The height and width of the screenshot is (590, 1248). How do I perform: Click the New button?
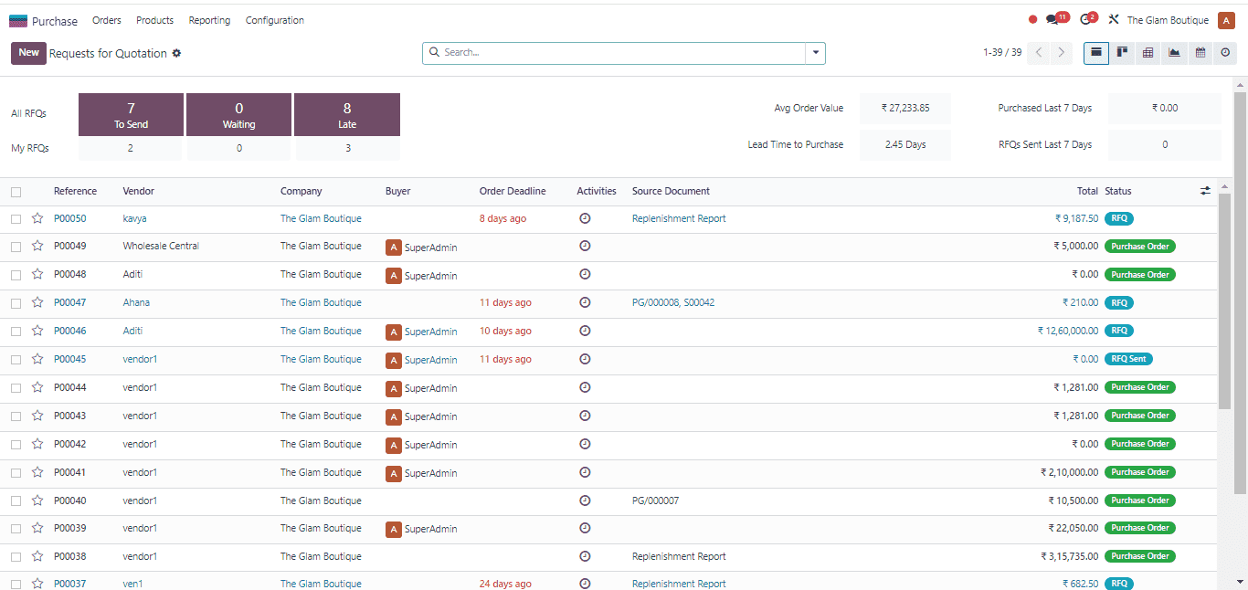coord(27,53)
